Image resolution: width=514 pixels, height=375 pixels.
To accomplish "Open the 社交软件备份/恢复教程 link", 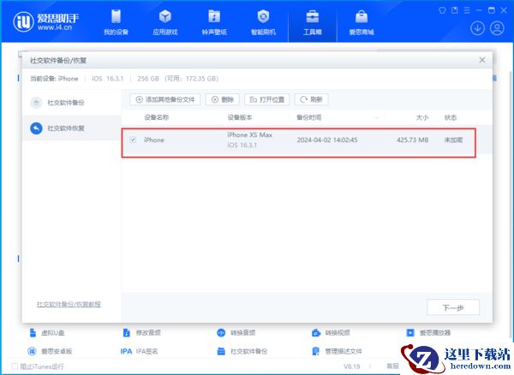I will click(69, 304).
